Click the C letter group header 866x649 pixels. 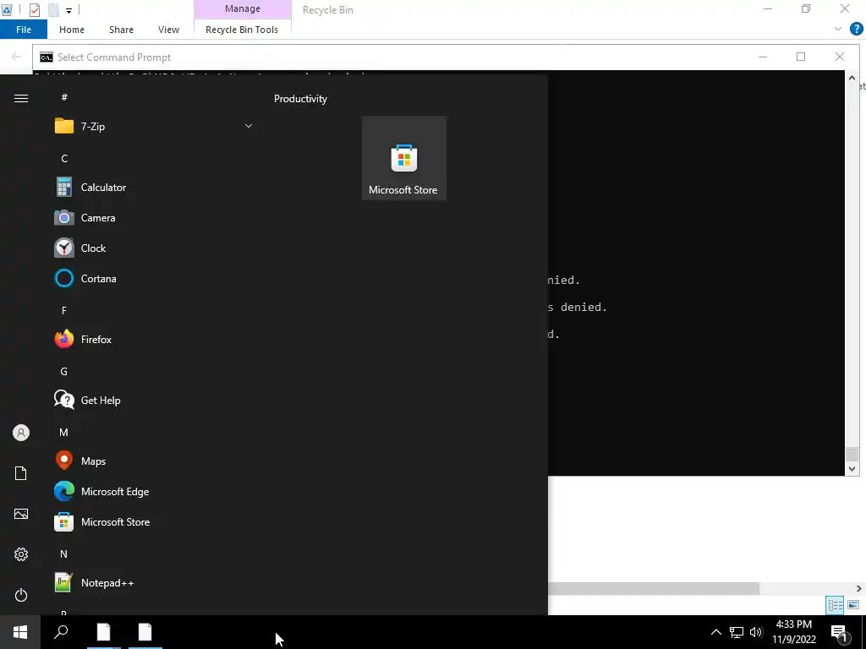coord(64,158)
